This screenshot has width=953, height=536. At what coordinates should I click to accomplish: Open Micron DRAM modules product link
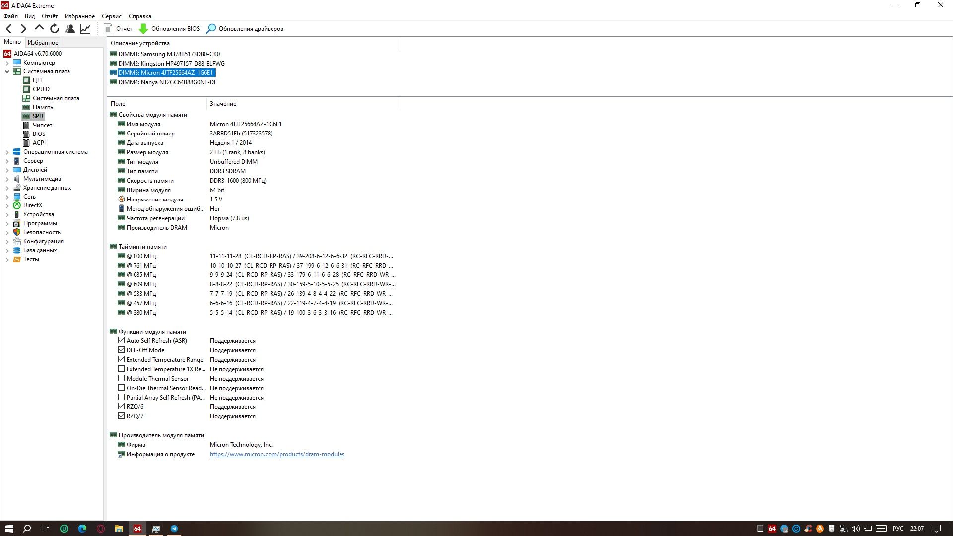pyautogui.click(x=276, y=454)
